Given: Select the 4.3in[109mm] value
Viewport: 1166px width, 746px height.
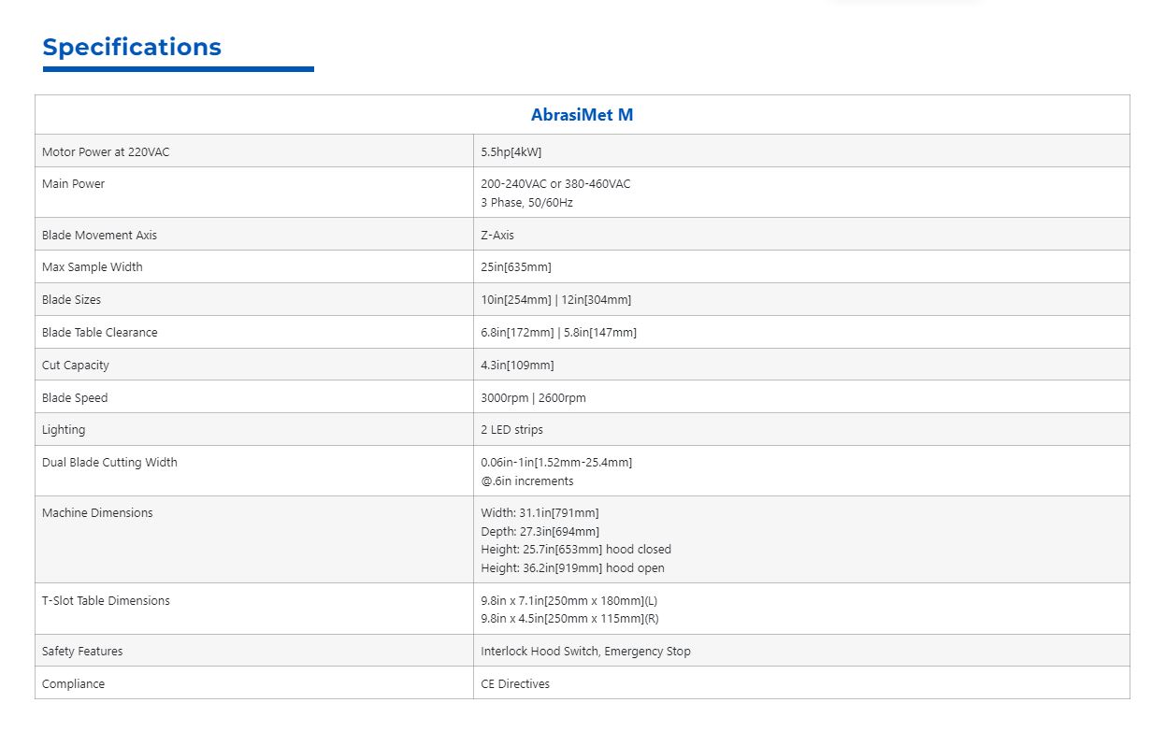Looking at the screenshot, I should tap(517, 365).
